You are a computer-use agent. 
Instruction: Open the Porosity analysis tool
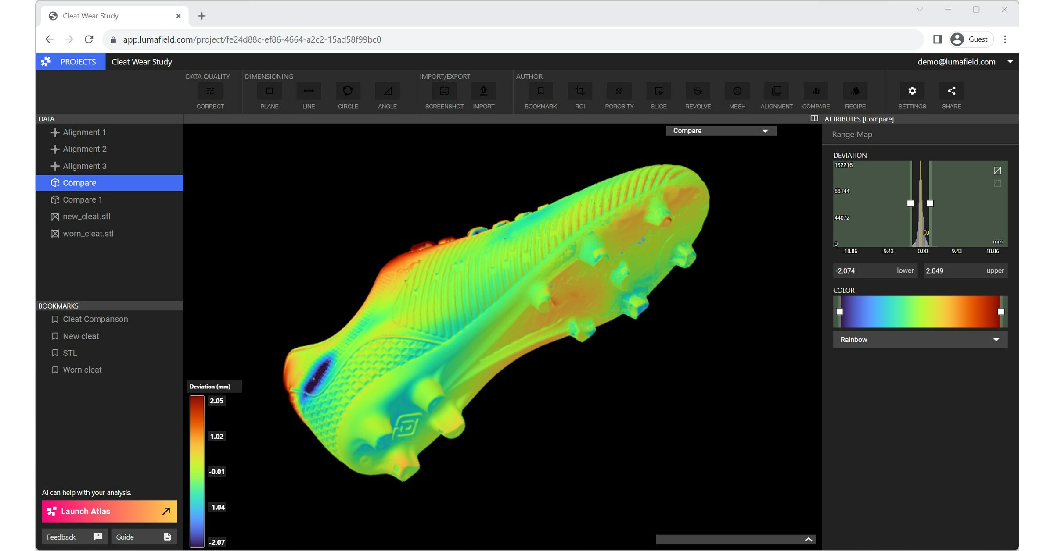point(619,91)
